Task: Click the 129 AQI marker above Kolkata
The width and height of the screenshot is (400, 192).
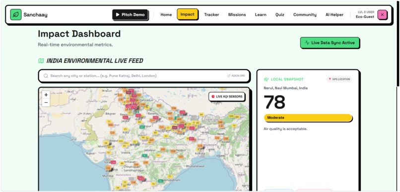Action: pyautogui.click(x=200, y=145)
